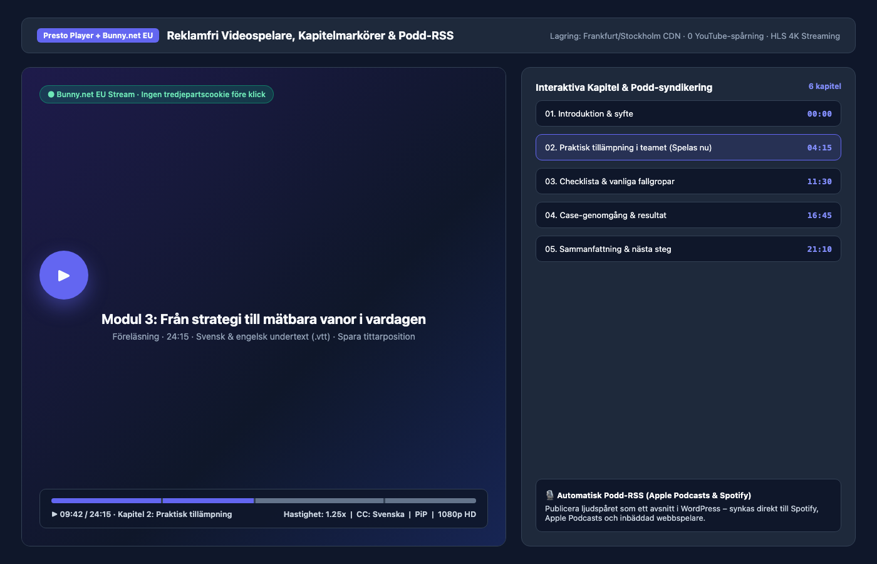
Task: Click the timestamp 00:00
Action: click(x=819, y=114)
